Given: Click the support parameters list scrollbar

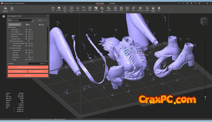Looking at the screenshot, I should 47,44.
